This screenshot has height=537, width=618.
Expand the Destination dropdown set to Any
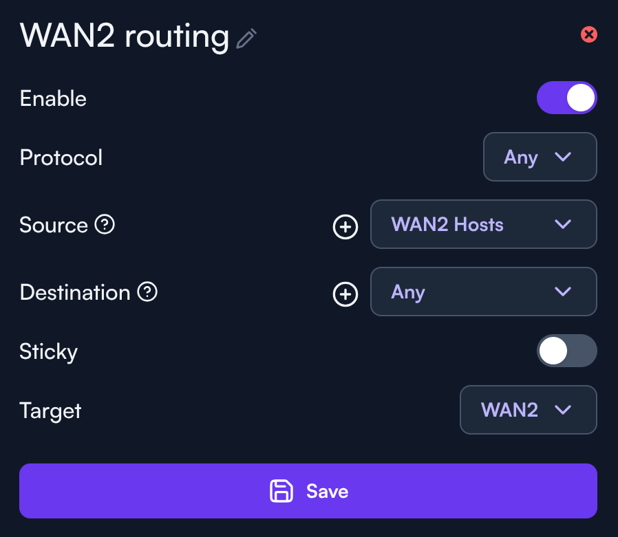[483, 292]
